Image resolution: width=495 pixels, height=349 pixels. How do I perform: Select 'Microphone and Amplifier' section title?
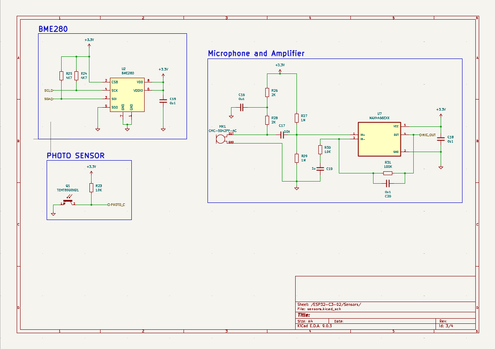point(256,53)
